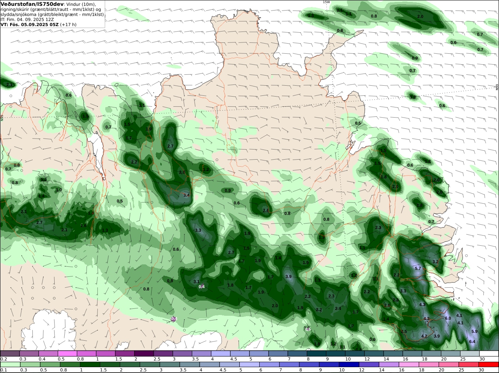Image resolution: width=499 pixels, height=373 pixels.
Task: Click the bright pink 0.5–0.8 snow legend swatch
Action: 67,353
